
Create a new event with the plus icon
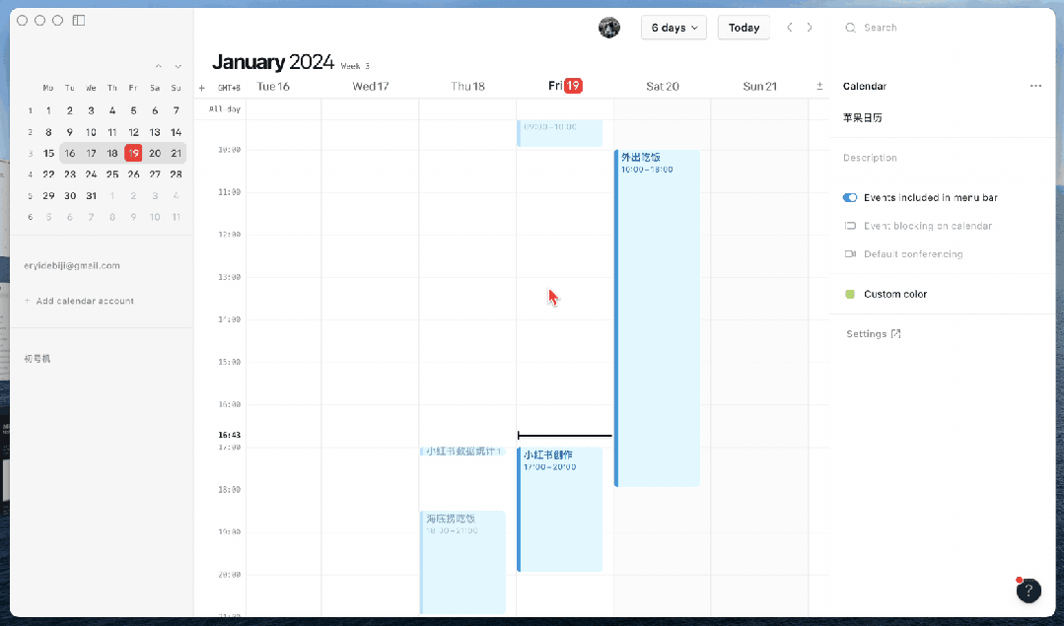click(x=201, y=86)
